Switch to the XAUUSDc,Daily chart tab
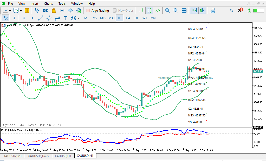Viewport: 266px width, 161px height. point(38,156)
